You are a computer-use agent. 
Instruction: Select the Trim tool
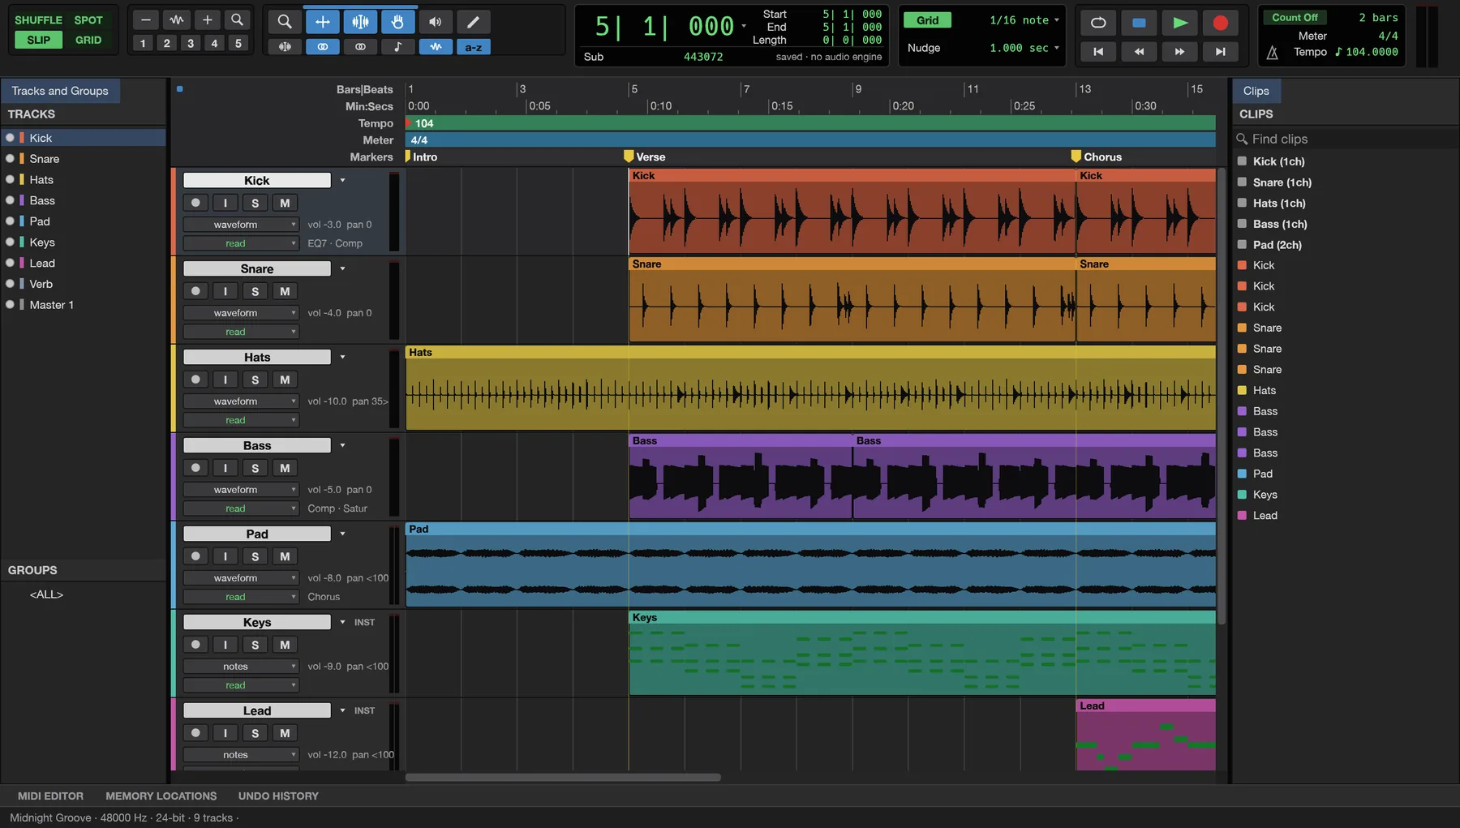coord(323,22)
